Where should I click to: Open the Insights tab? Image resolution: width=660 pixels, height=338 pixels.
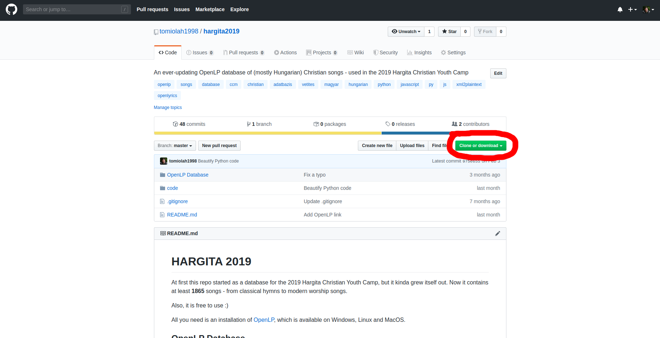tap(419, 52)
